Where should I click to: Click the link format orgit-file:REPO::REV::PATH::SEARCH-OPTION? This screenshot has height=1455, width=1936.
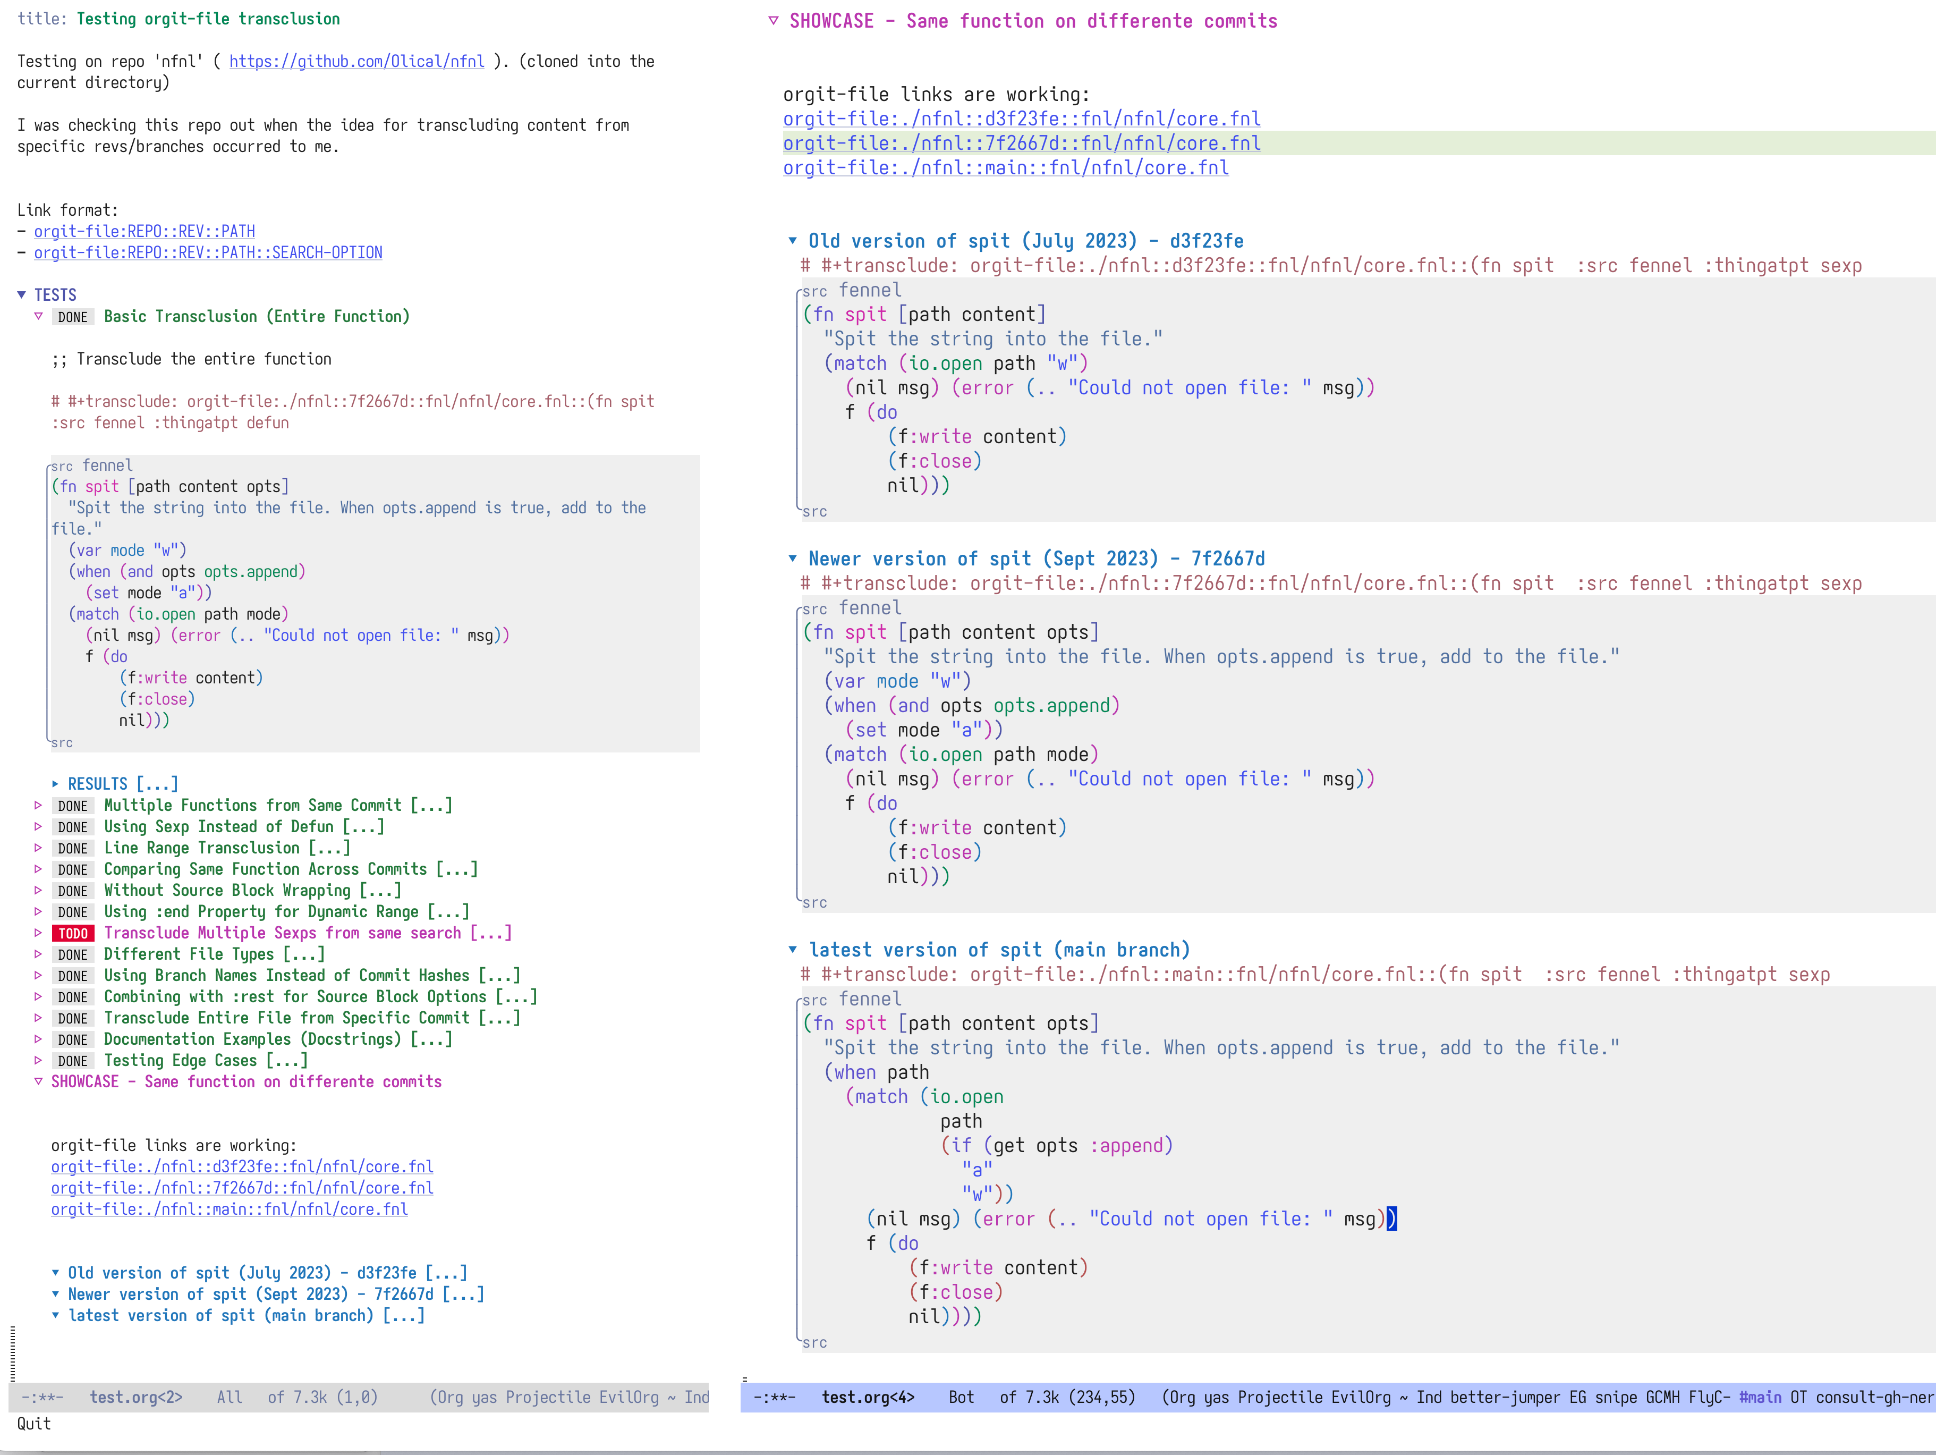pos(207,253)
